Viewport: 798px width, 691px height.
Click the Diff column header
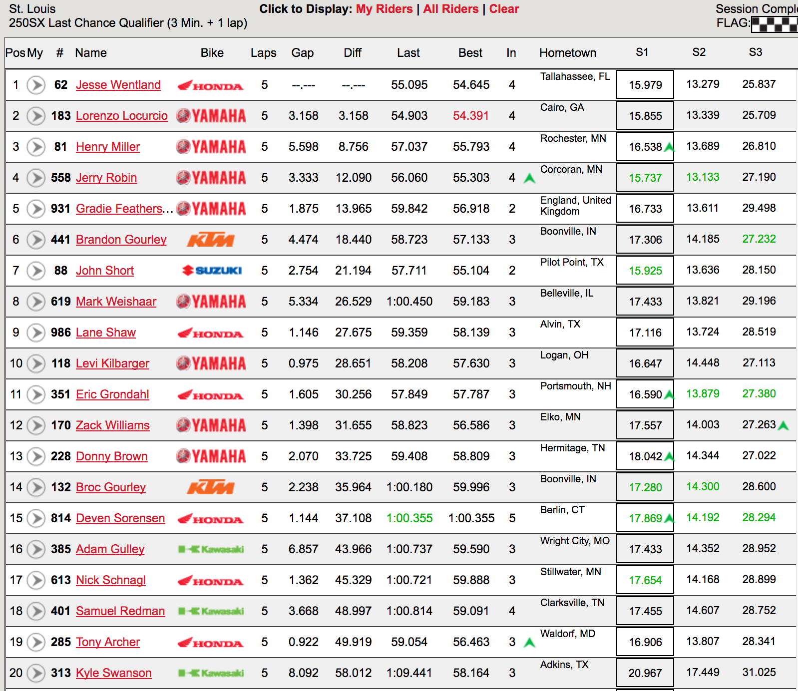pos(353,53)
